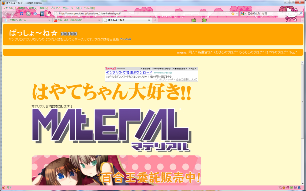Open the ブックマーク(B) menu
The image size is (306, 191).
(x=59, y=8)
